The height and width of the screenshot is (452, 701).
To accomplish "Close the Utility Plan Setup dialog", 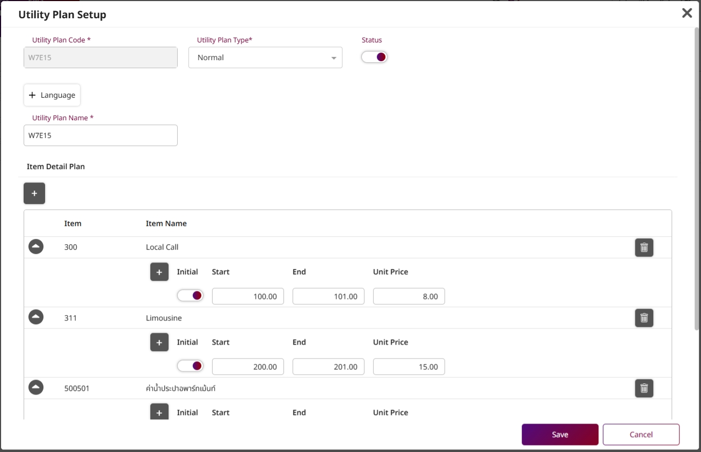I will 687,13.
